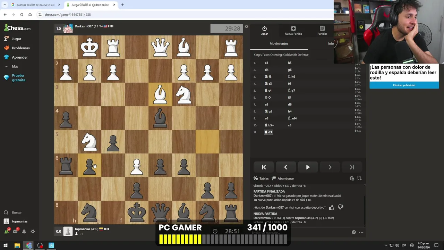Click the white king on board
Screen dimensions: 444x250
pyautogui.click(x=89, y=47)
